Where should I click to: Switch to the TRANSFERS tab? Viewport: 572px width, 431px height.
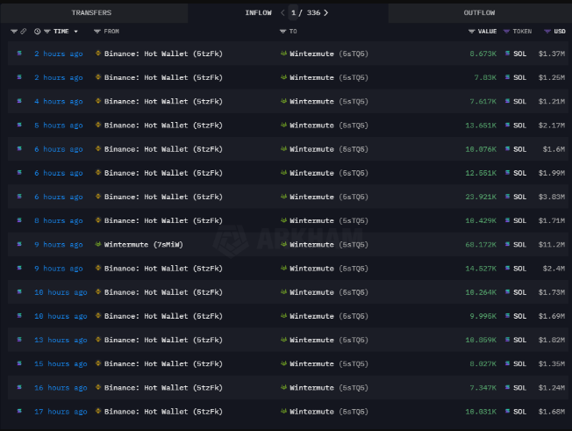click(91, 13)
